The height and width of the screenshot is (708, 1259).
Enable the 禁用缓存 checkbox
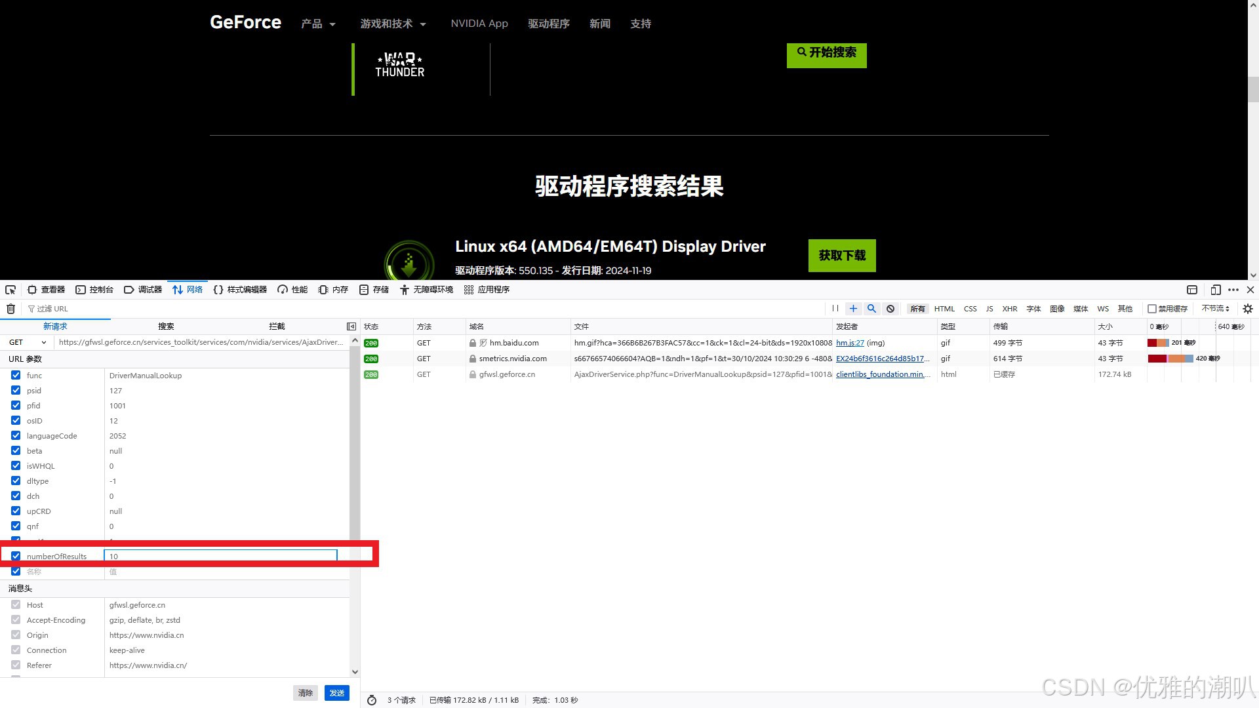1152,309
